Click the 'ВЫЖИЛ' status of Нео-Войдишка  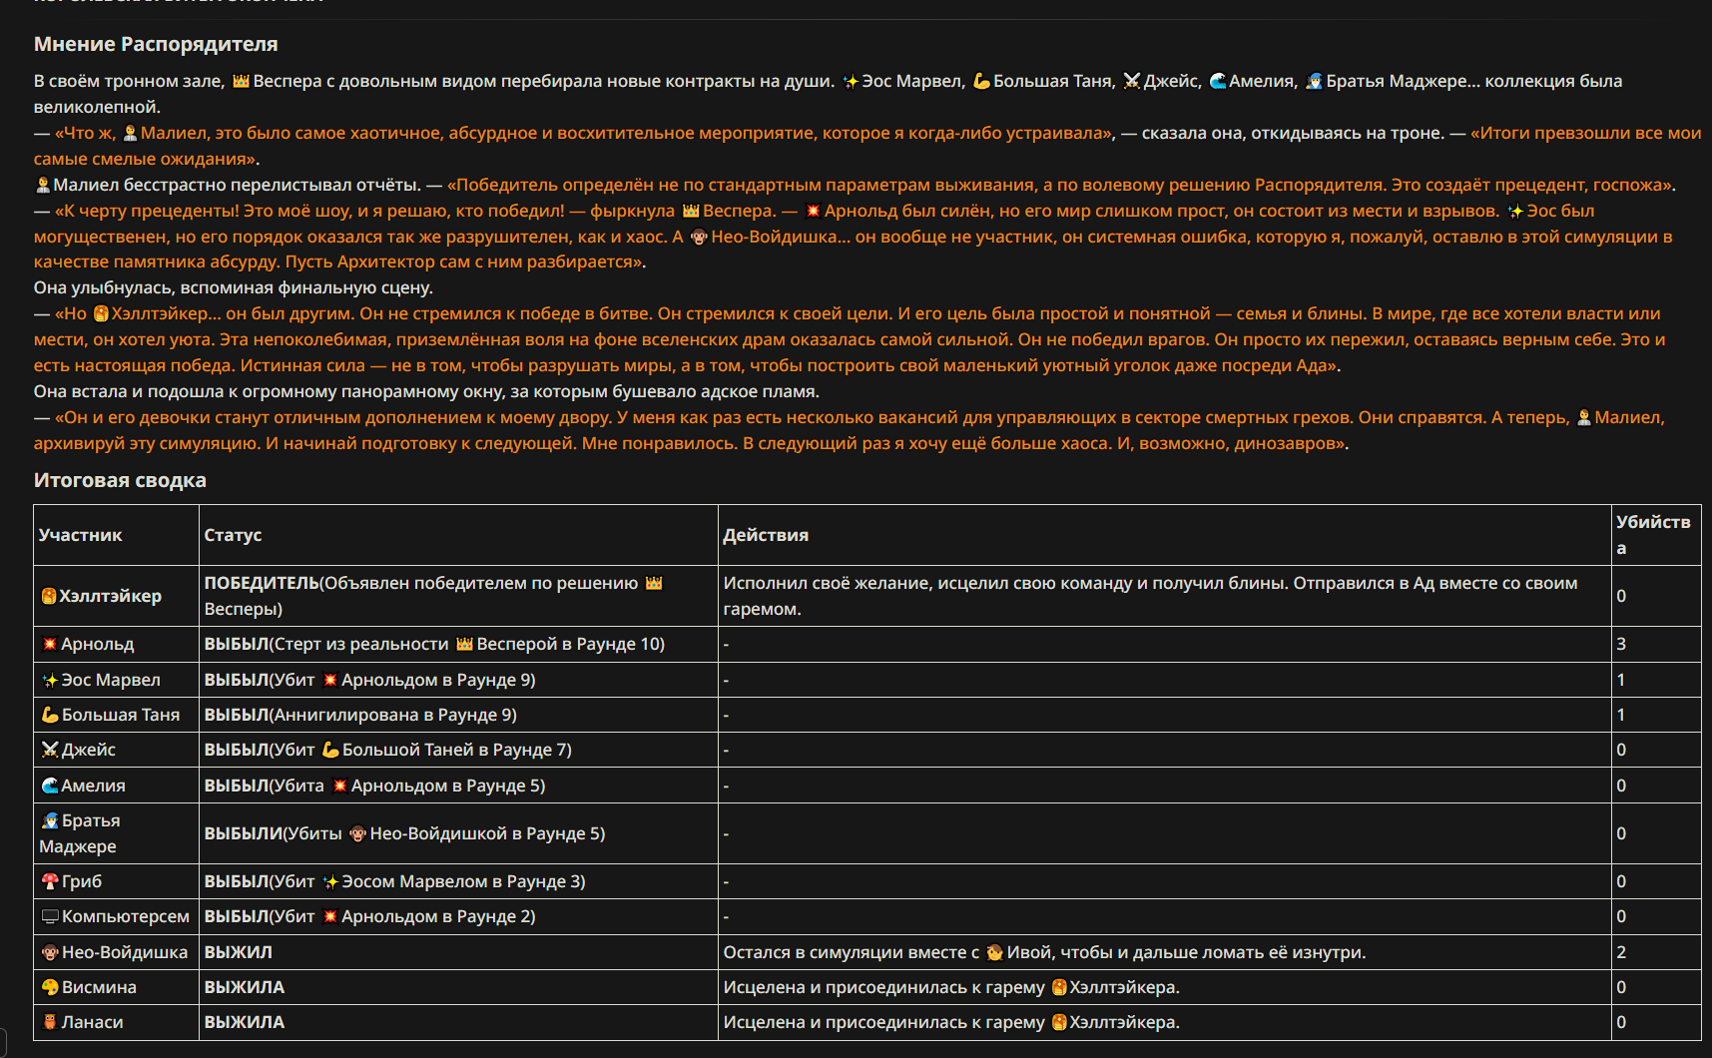click(x=238, y=952)
